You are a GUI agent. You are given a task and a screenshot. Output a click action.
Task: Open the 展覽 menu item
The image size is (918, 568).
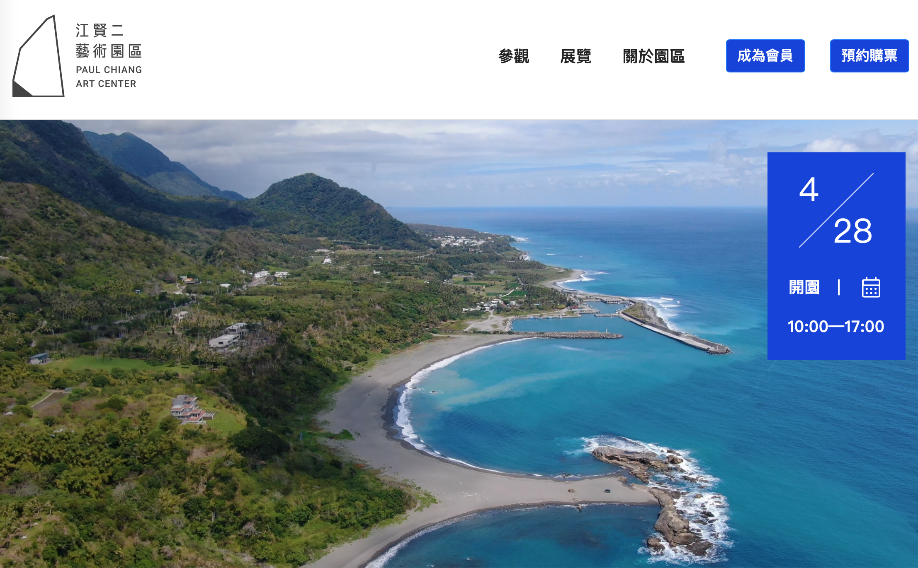click(x=576, y=56)
